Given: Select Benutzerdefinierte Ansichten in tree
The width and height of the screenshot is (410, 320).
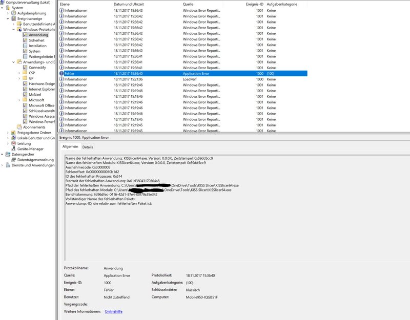Looking at the screenshot, I should (x=39, y=24).
